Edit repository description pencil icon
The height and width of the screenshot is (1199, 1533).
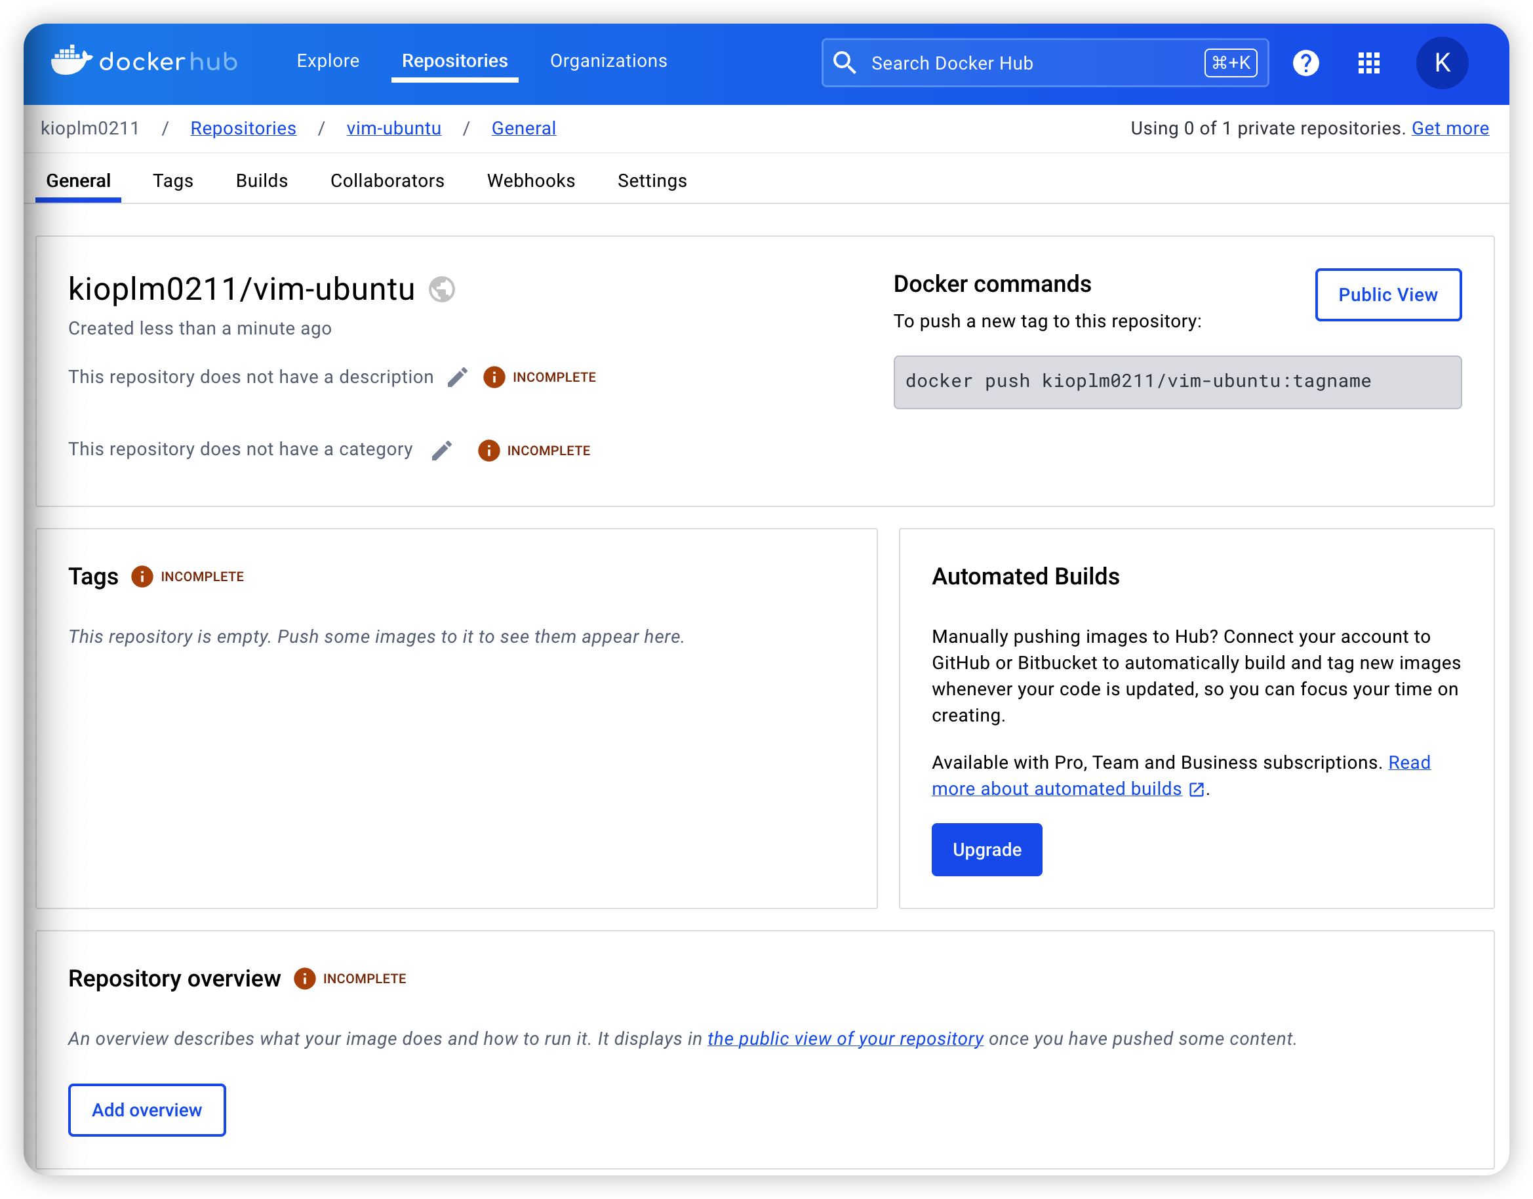[458, 378]
